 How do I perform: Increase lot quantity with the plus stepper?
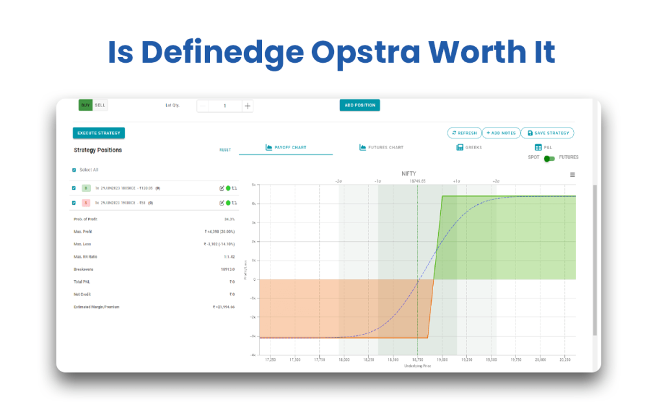(247, 105)
